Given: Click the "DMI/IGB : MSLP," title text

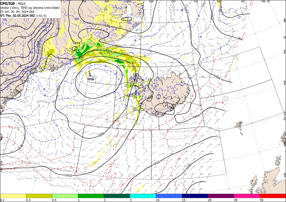Looking at the screenshot, I should [x=13, y=3].
